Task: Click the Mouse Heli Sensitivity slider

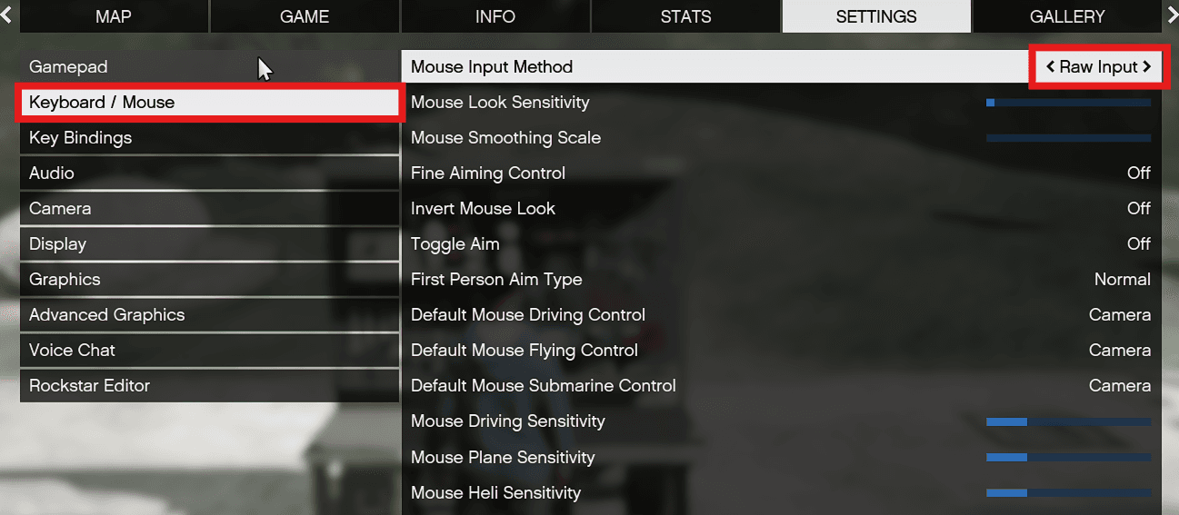Action: coord(1068,493)
